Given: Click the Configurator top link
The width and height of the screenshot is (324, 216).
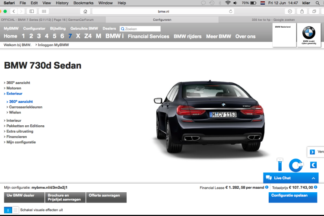Looking at the screenshot, I should click(34, 29).
